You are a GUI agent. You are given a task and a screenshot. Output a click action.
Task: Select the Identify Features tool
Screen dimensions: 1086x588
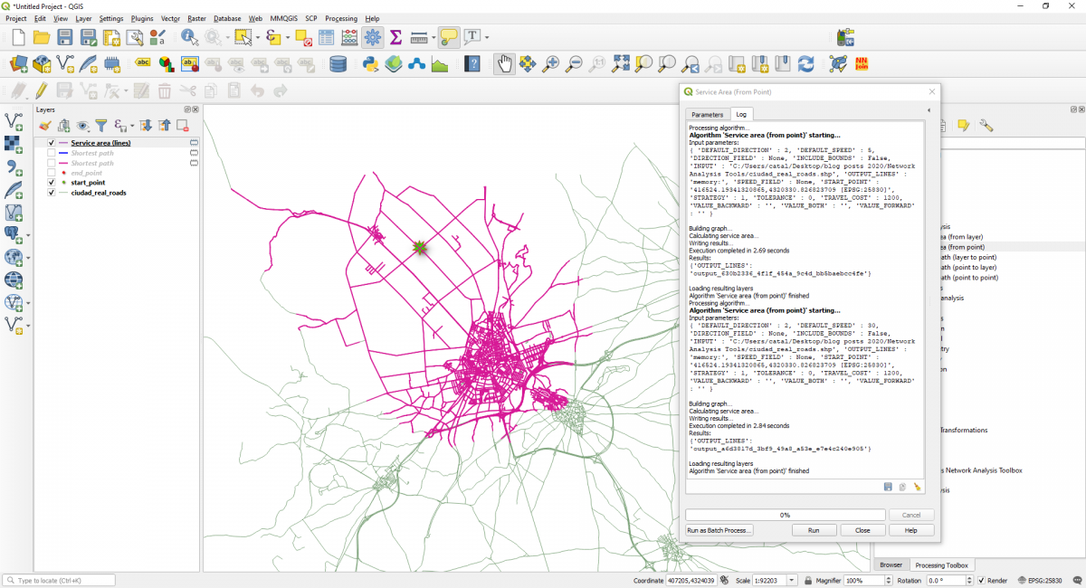[190, 37]
